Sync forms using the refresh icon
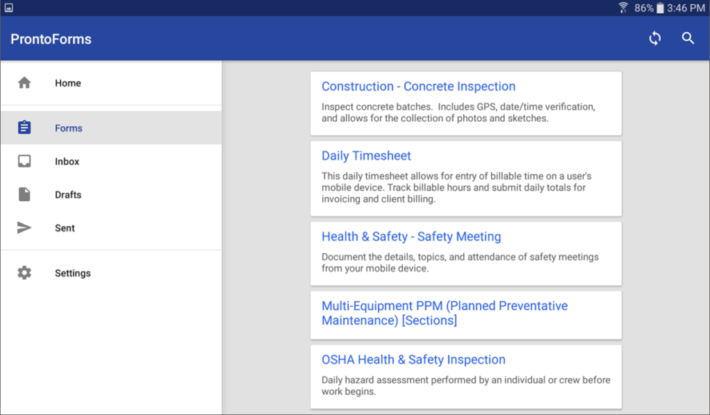The width and height of the screenshot is (710, 415). click(655, 39)
